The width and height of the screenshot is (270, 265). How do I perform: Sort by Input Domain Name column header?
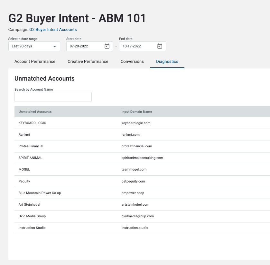pyautogui.click(x=137, y=112)
